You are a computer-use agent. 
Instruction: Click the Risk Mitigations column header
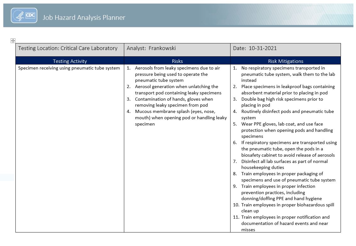coord(285,61)
